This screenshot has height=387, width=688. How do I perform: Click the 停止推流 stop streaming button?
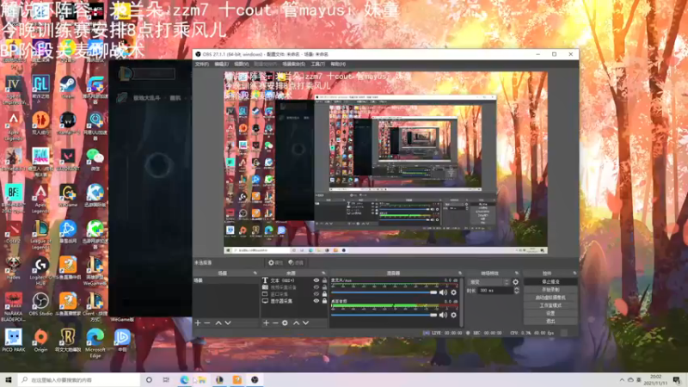click(550, 282)
